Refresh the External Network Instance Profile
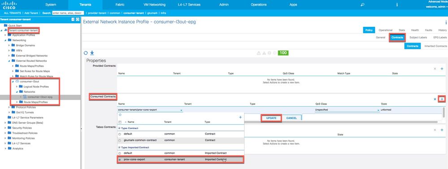 (x=85, y=53)
